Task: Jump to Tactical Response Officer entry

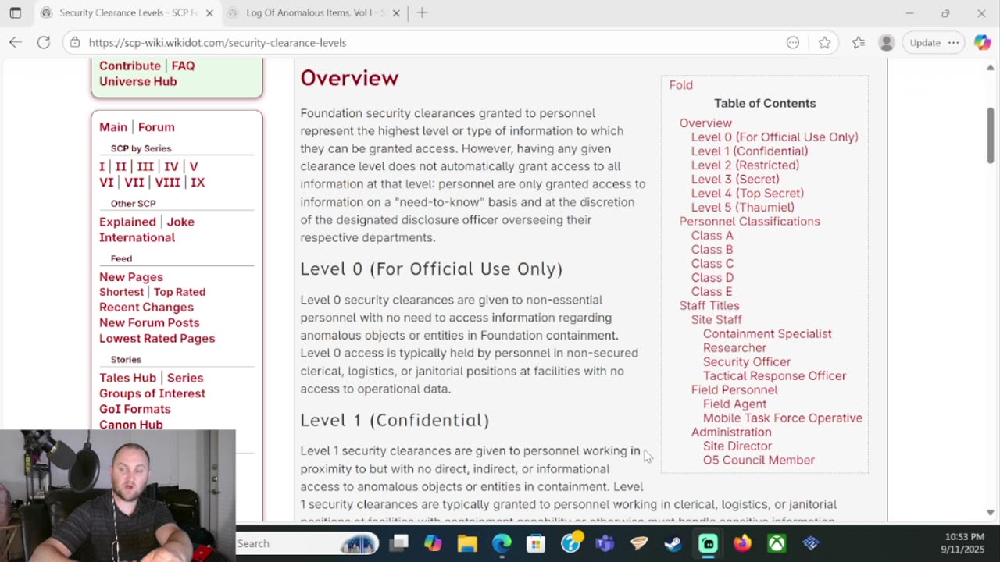Action: [x=774, y=376]
